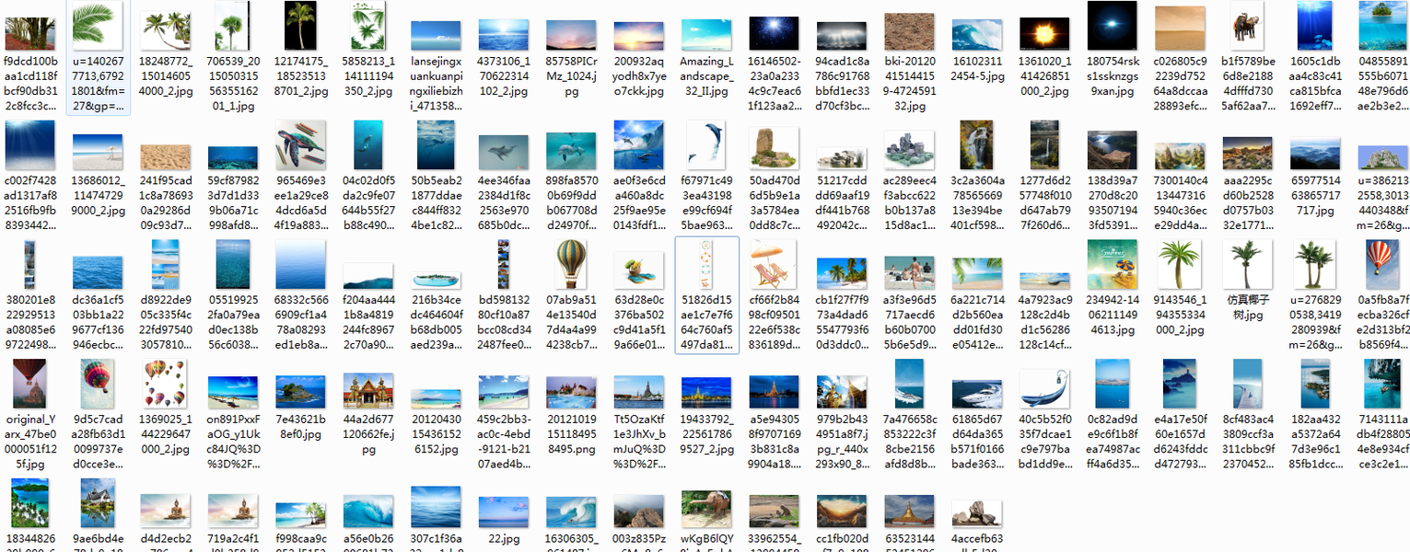The width and height of the screenshot is (1410, 552).
Task: Click the summer poster thumbnail 234942-14
Action: (x=1112, y=264)
